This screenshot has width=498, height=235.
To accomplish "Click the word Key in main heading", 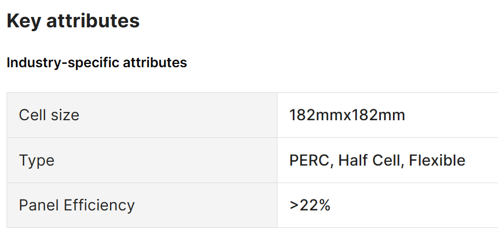I will click(x=24, y=21).
